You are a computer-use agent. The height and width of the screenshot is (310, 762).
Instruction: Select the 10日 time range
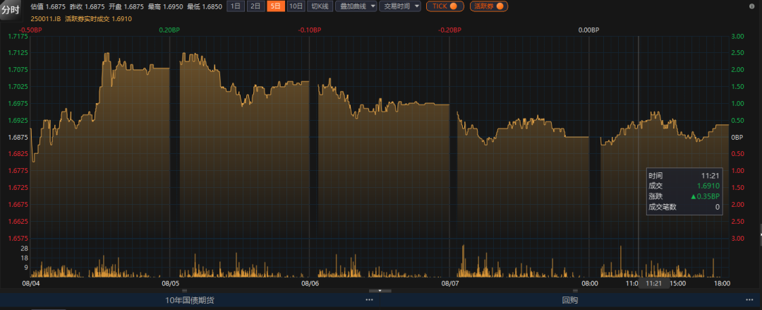tap(296, 6)
